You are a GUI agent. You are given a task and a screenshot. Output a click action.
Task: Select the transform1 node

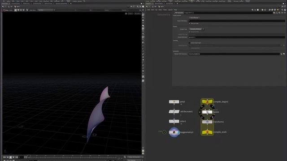pos(207,122)
